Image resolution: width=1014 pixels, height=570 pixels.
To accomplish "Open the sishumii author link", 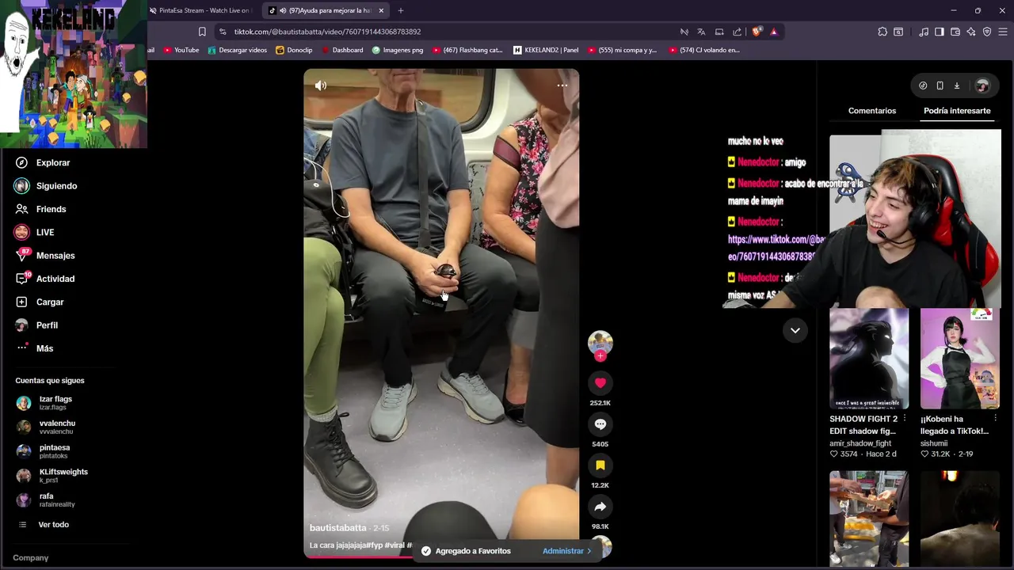I will [934, 443].
